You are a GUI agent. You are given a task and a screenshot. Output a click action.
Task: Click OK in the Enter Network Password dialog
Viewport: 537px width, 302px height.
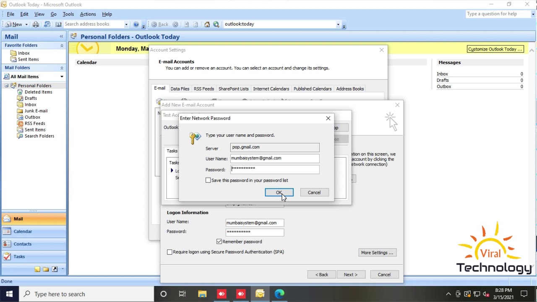[279, 193]
